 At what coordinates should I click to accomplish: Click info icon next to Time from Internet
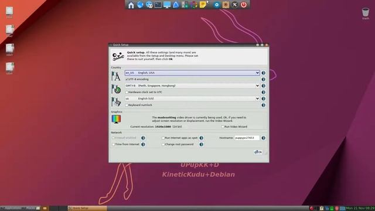coord(143,144)
